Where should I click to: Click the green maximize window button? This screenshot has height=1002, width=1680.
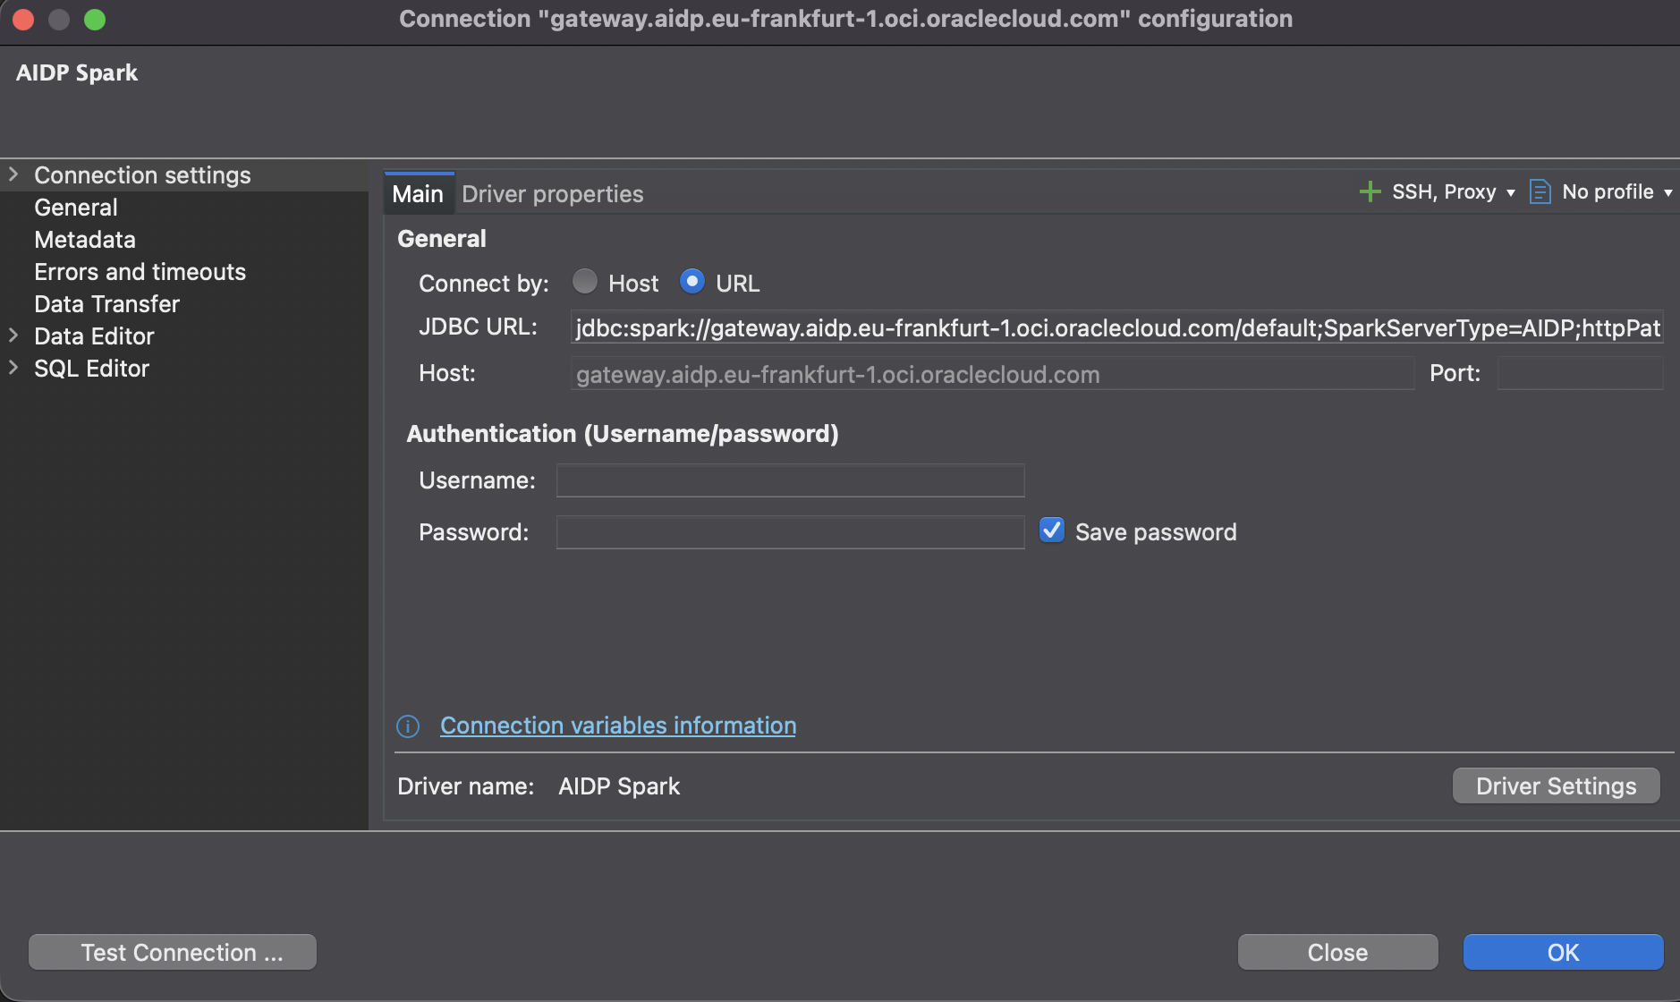click(x=95, y=20)
